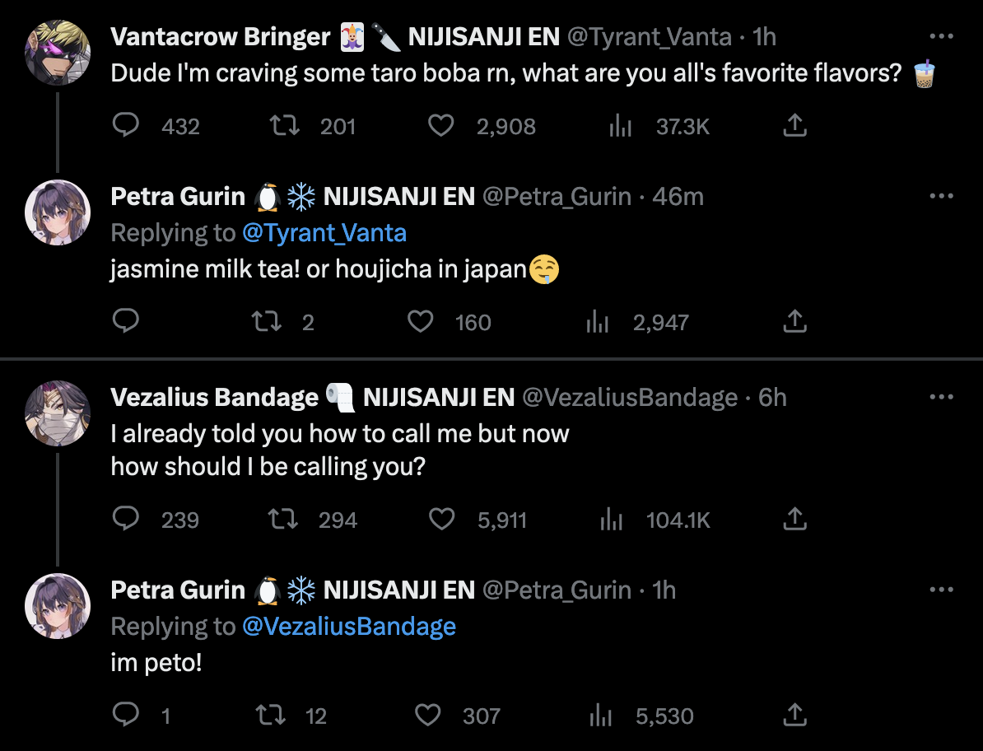Reply to Petra's jasmine milk tea tweet
Screen dimensions: 983x751
(125, 321)
